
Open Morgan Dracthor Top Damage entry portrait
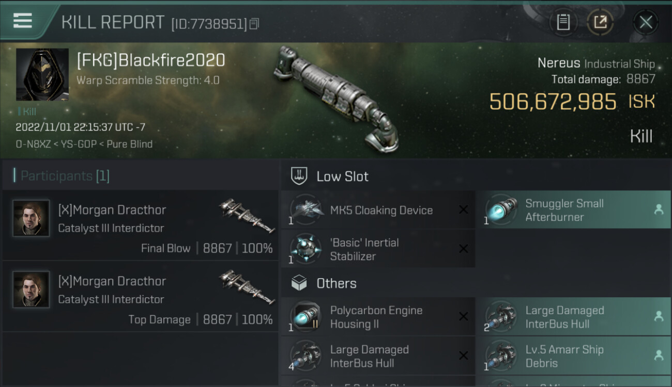[31, 289]
